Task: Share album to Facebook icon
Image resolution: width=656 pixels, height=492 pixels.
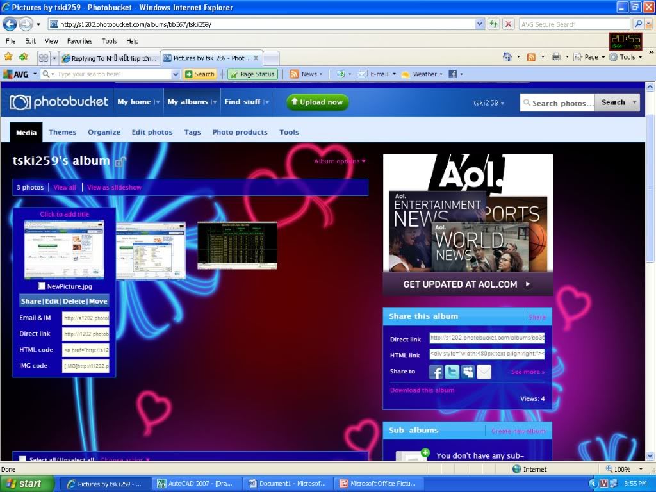Action: tap(436, 372)
